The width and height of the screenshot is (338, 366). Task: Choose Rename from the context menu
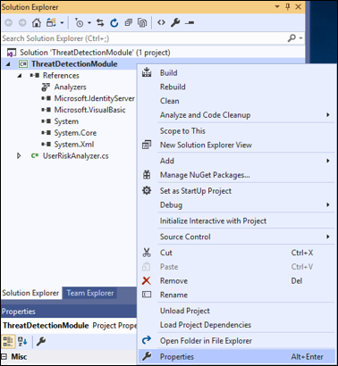237,295
